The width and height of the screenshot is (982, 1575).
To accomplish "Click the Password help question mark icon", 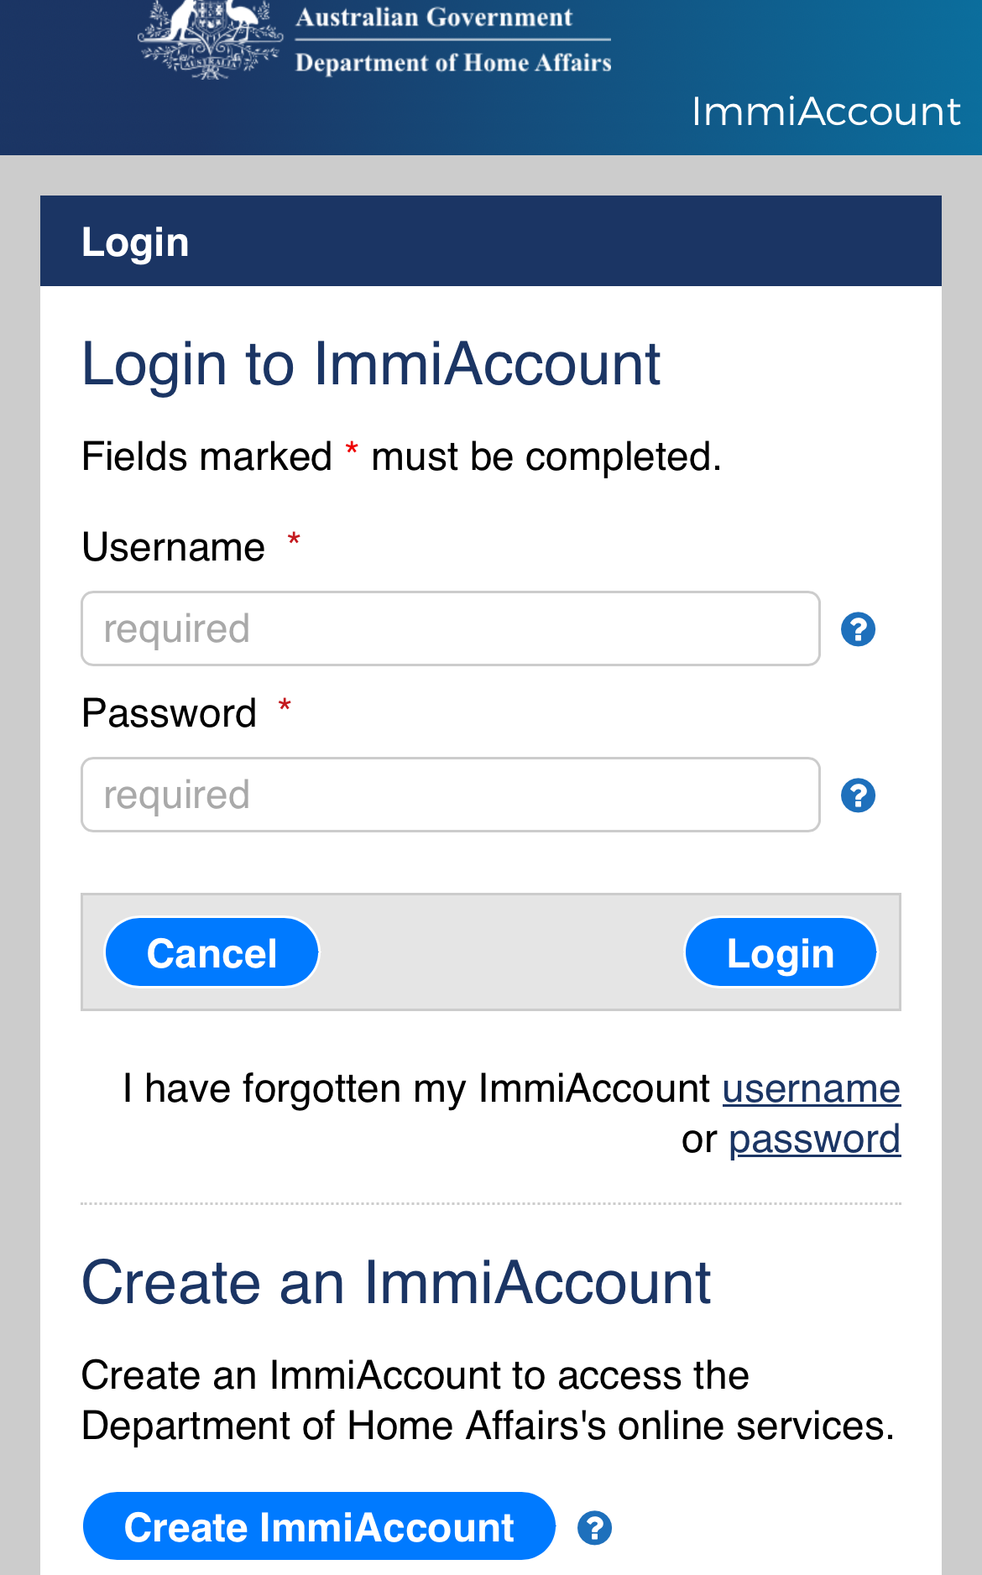I will click(x=858, y=795).
